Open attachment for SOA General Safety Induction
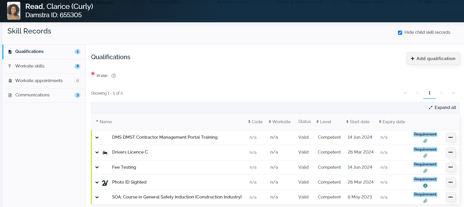This screenshot has width=464, height=207. pyautogui.click(x=425, y=201)
